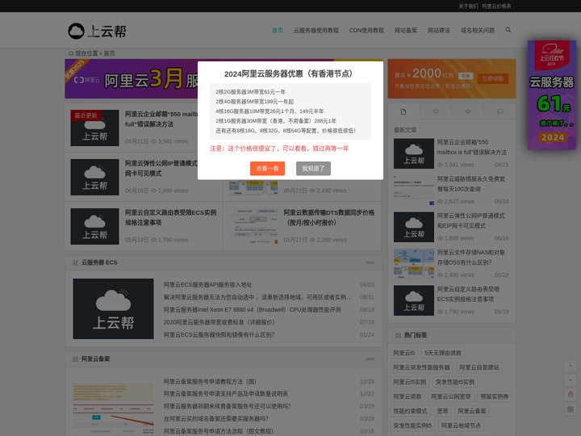This screenshot has width=581, height=436.
Task: Click the 去看一看 orange popup button
Action: (267, 168)
